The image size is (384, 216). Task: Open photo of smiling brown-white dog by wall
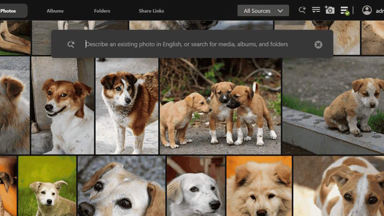(x=63, y=106)
